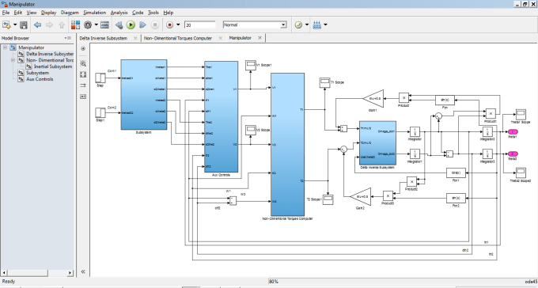Open the Display menu
The width and height of the screenshot is (538, 288).
pos(49,13)
